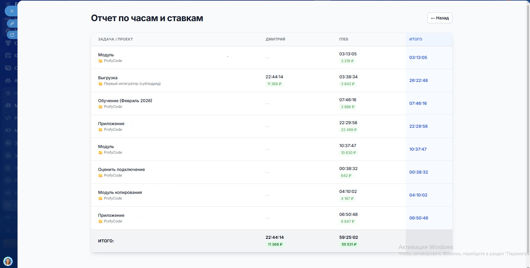Click the folder icon next to Первый интегратор (субподряд)

click(100, 84)
